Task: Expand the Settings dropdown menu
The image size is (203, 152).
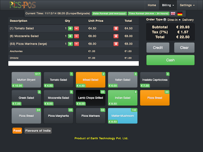Action: 187,5
